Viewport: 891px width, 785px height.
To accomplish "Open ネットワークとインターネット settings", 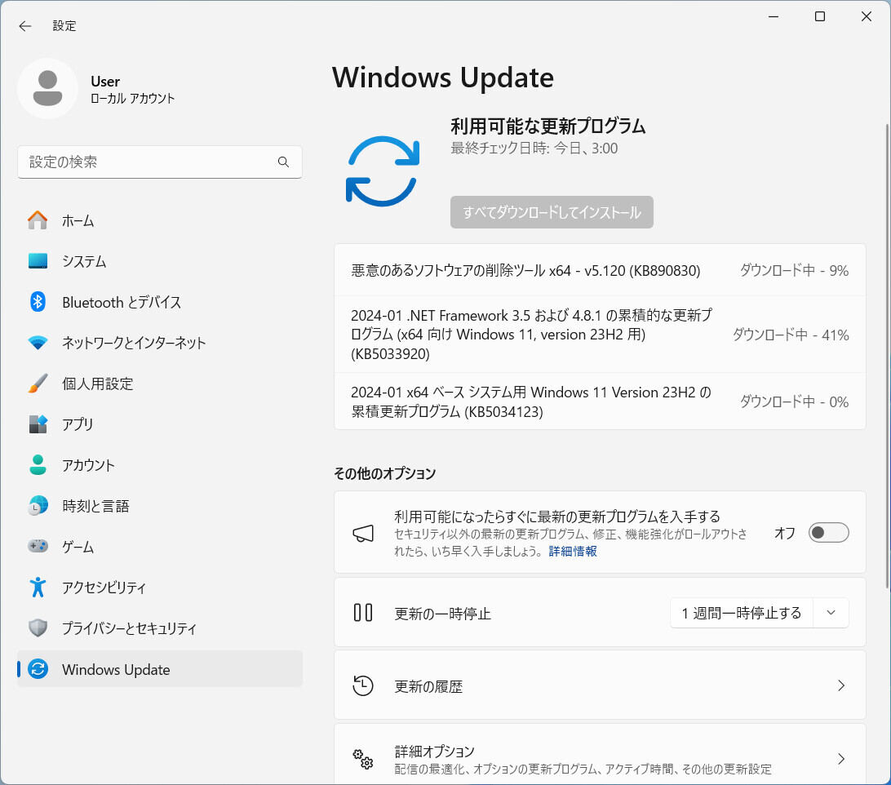I will coord(160,343).
